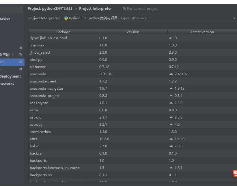Select the backports package name
Image resolution: width=237 pixels, height=186 pixels.
(38, 161)
